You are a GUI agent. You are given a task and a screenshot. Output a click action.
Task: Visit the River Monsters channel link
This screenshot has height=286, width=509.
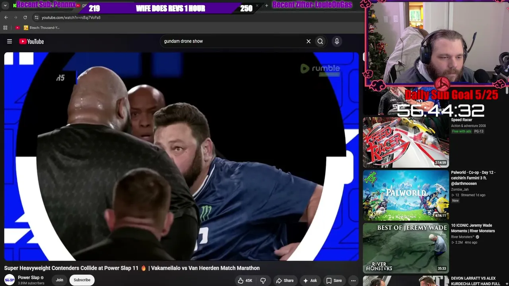pos(463,237)
